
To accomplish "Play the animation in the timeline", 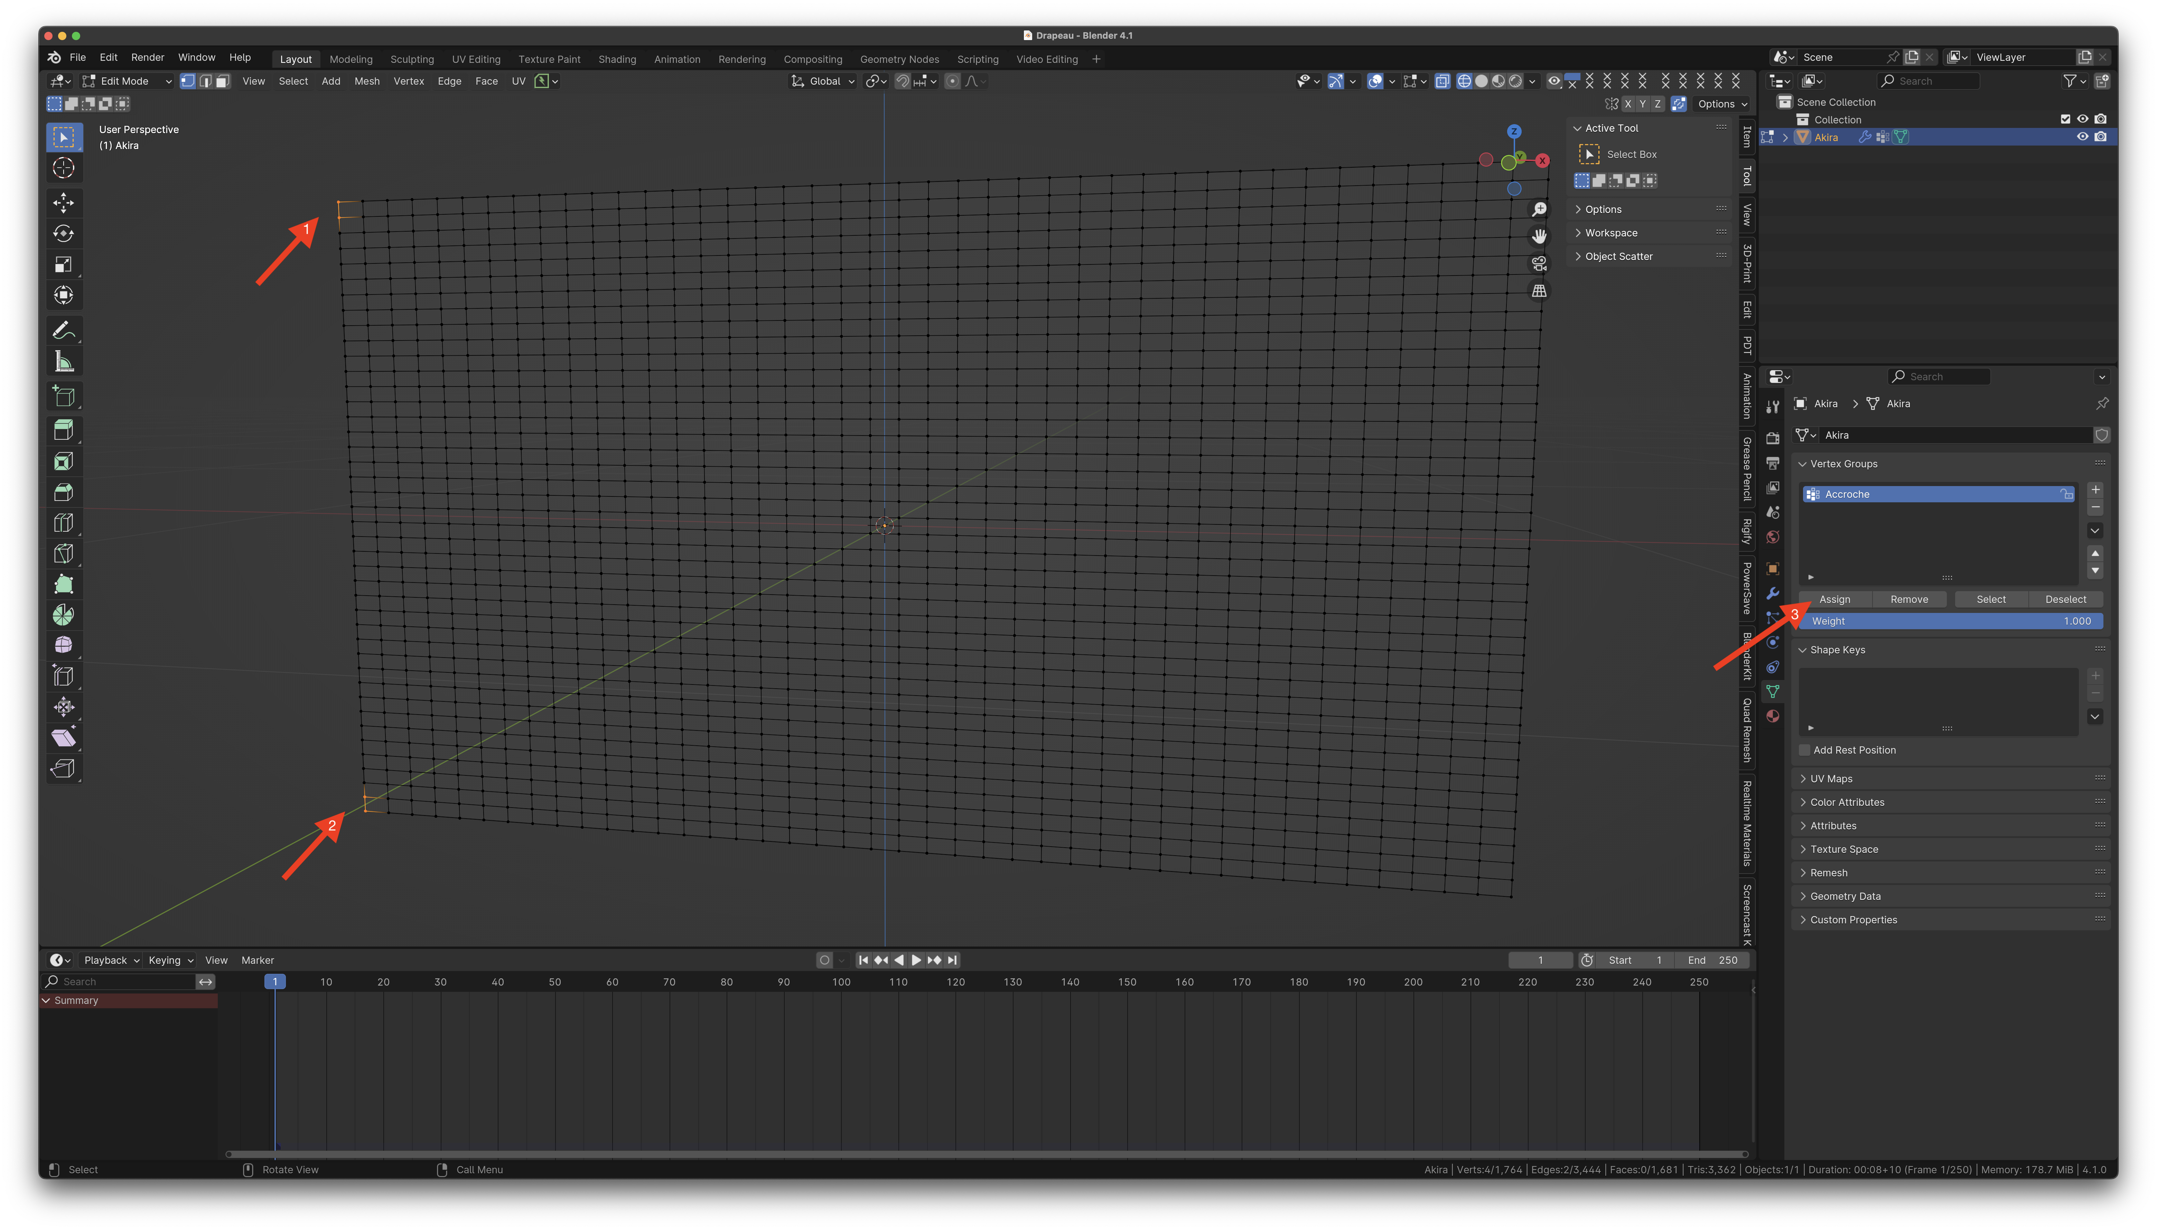I will click(916, 960).
